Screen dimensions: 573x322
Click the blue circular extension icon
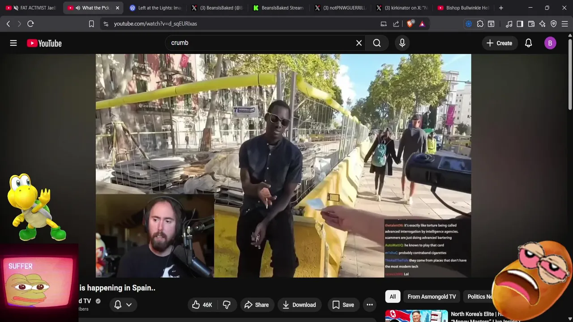(x=469, y=24)
